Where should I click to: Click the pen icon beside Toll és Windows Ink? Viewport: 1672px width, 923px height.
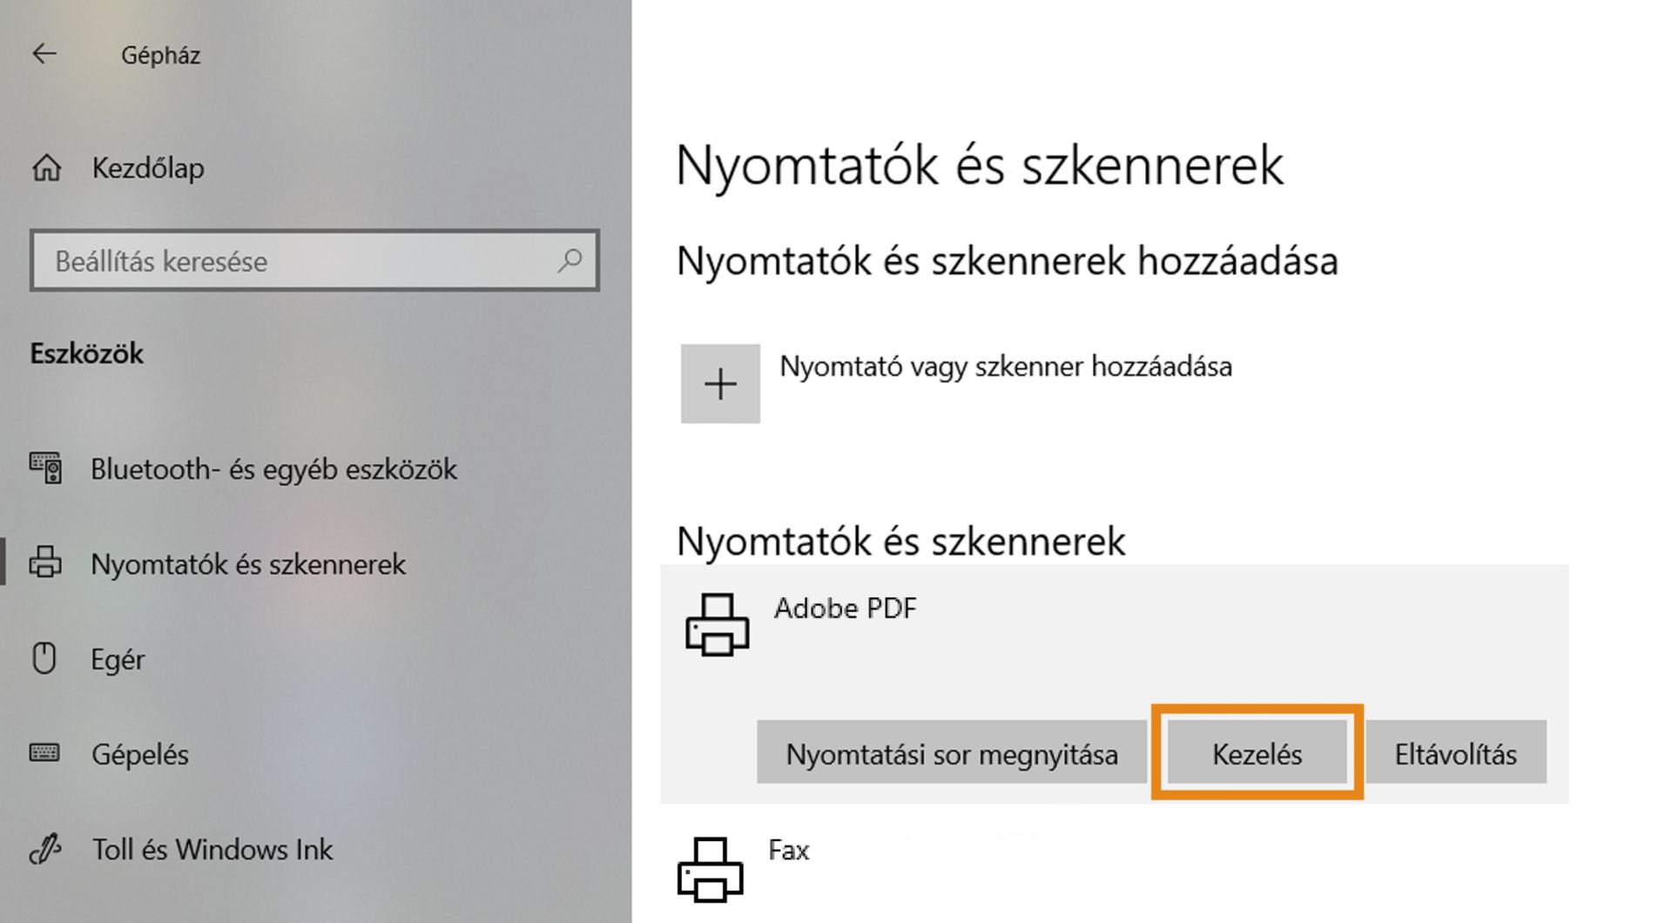click(x=46, y=849)
